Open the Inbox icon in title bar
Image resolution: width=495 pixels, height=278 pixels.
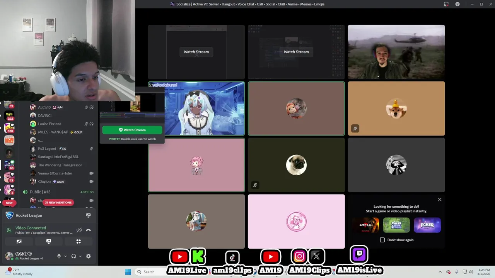coord(446,4)
